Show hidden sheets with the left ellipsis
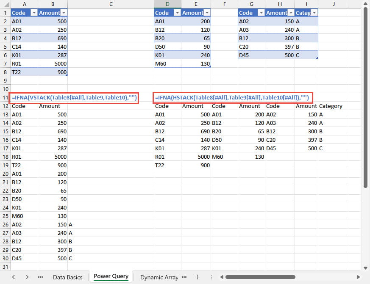Screen dimensions: 370x284 point(41,277)
